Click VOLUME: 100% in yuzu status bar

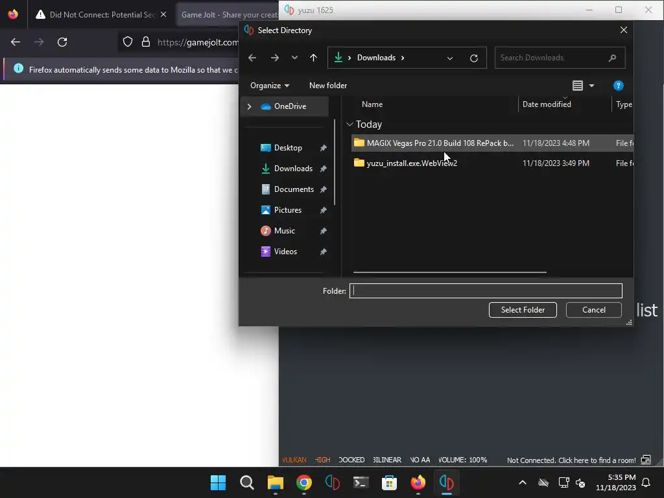click(462, 460)
